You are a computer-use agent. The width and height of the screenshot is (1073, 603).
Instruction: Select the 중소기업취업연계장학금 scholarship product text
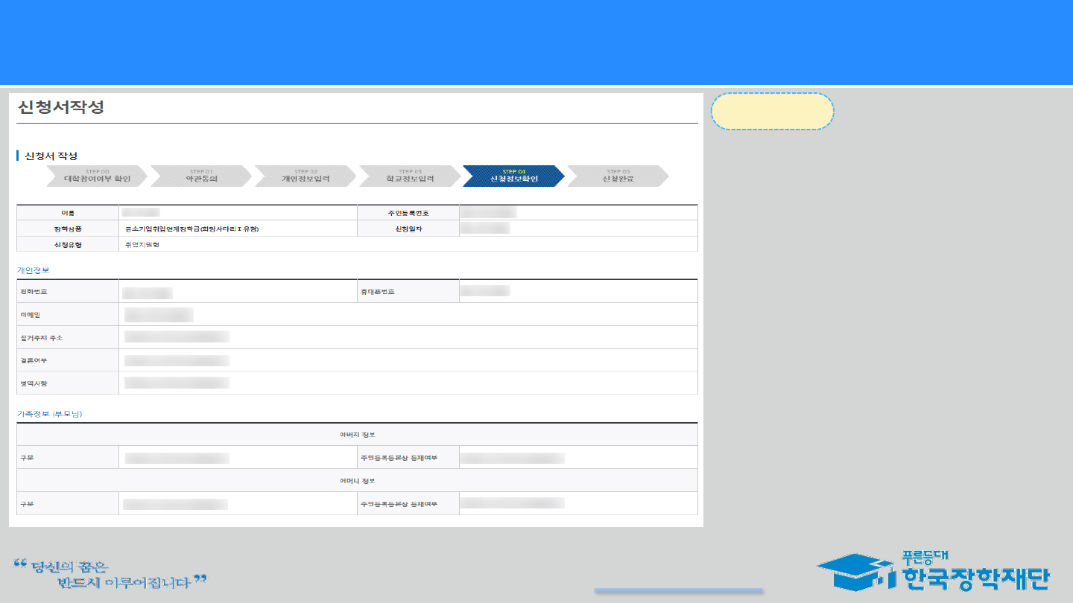192,229
